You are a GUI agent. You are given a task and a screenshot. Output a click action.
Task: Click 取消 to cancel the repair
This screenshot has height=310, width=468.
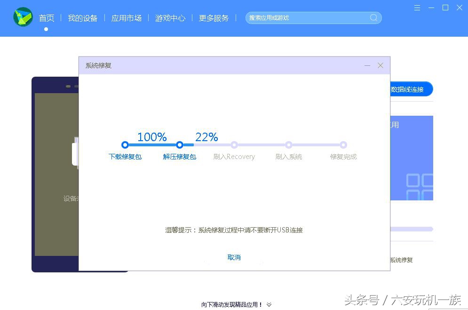pos(234,257)
